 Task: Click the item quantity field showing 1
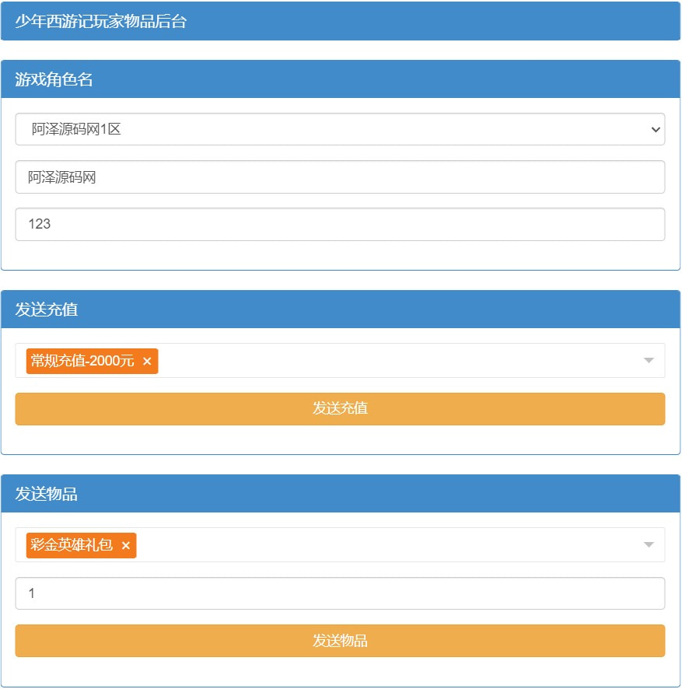[x=340, y=593]
